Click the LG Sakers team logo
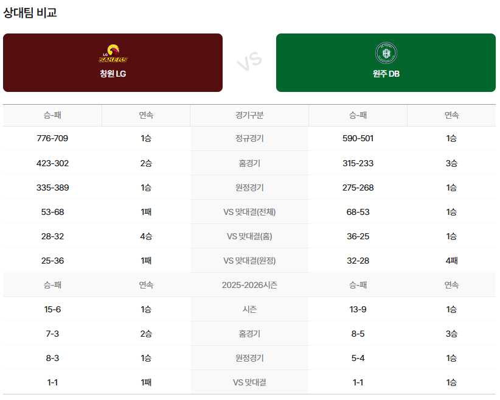 point(113,54)
